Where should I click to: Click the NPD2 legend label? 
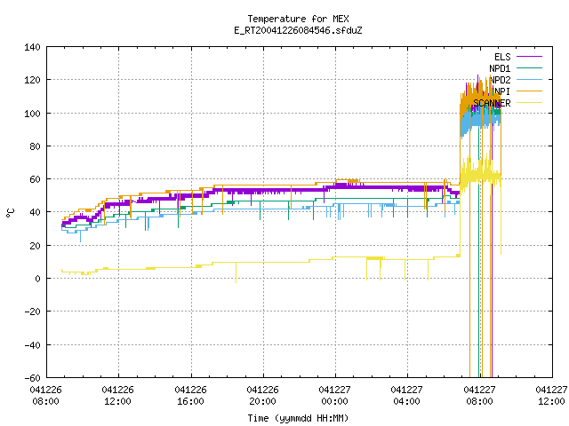[500, 80]
